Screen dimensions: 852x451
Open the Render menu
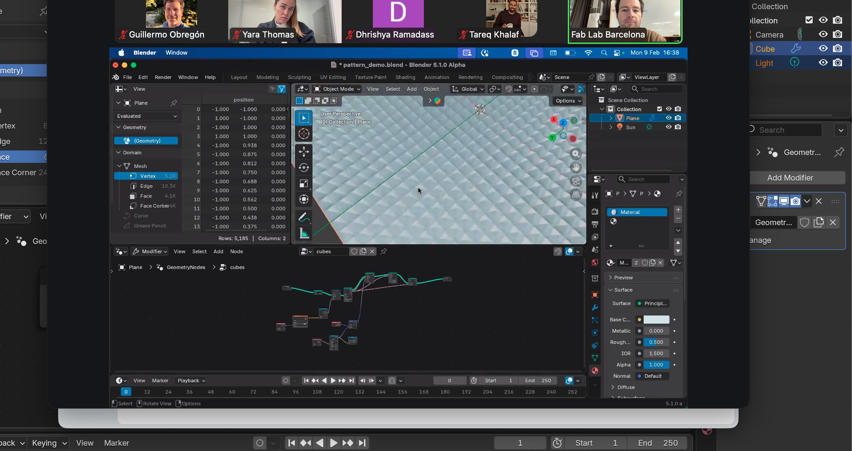163,77
